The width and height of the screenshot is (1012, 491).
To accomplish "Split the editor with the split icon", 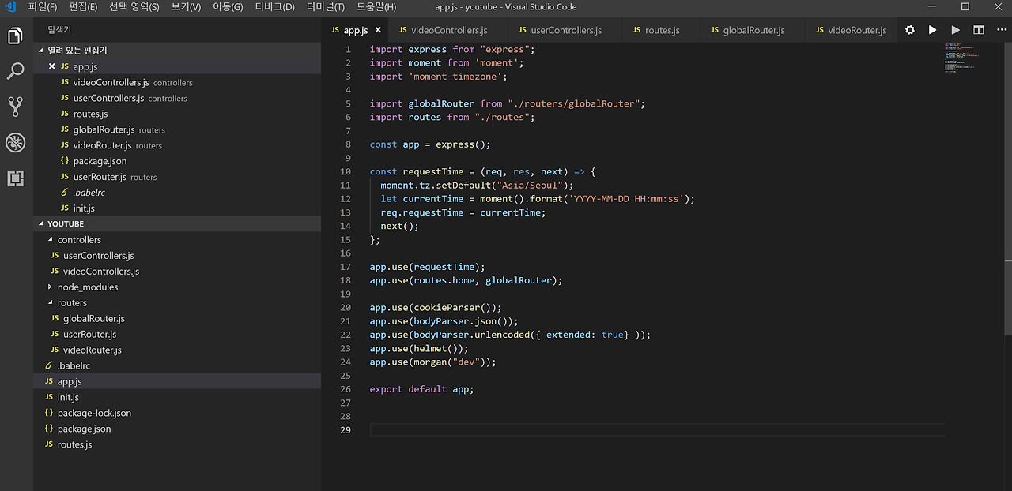I will (x=979, y=30).
